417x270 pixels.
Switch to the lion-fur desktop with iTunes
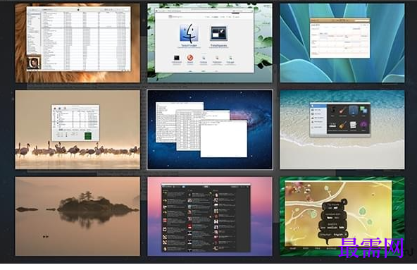click(77, 43)
